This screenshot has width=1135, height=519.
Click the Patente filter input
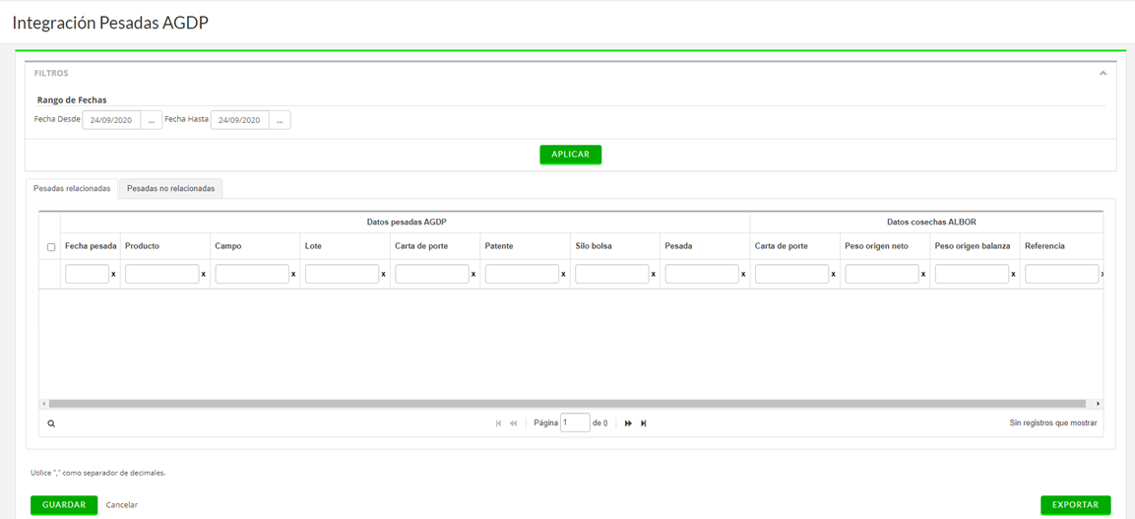click(522, 275)
